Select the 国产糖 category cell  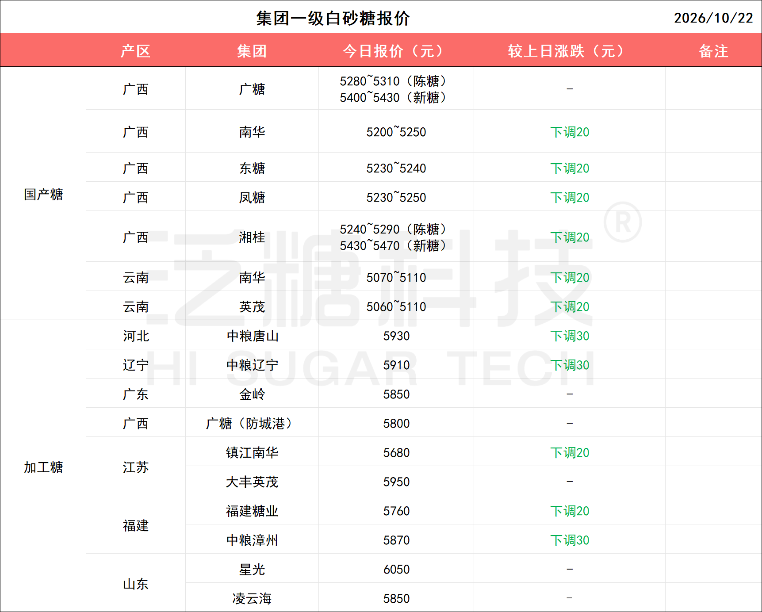[43, 194]
